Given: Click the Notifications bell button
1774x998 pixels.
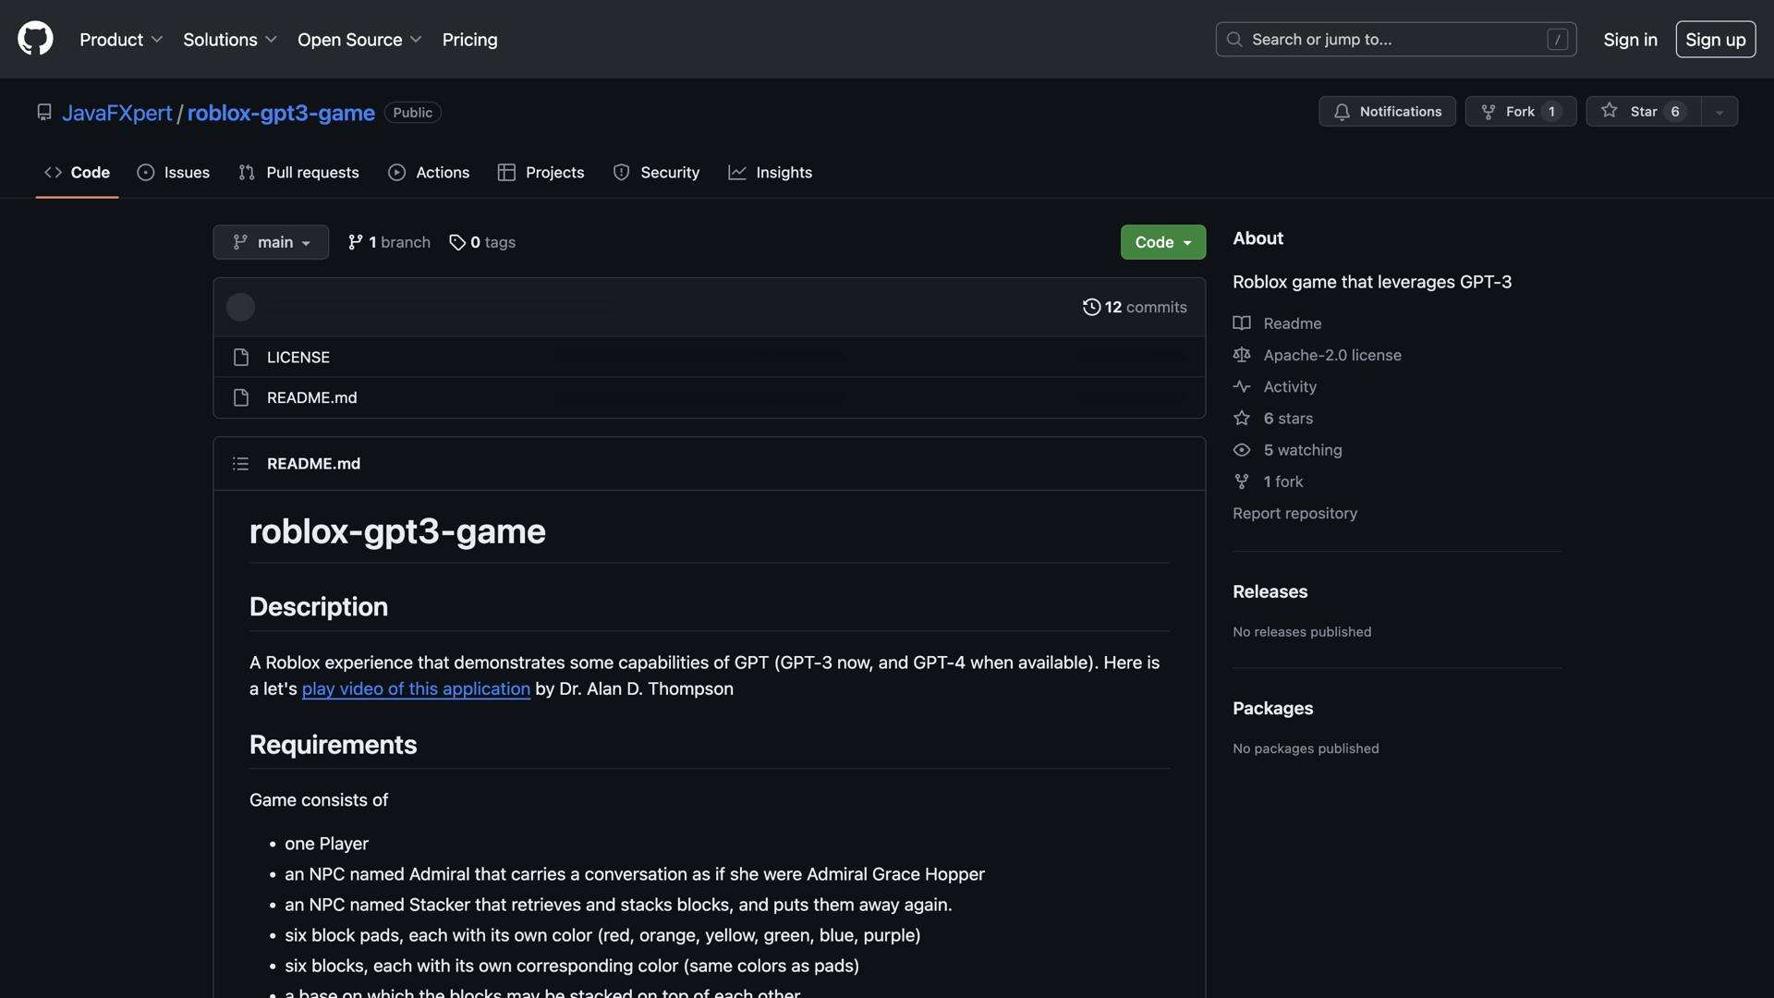Looking at the screenshot, I should click(x=1387, y=111).
